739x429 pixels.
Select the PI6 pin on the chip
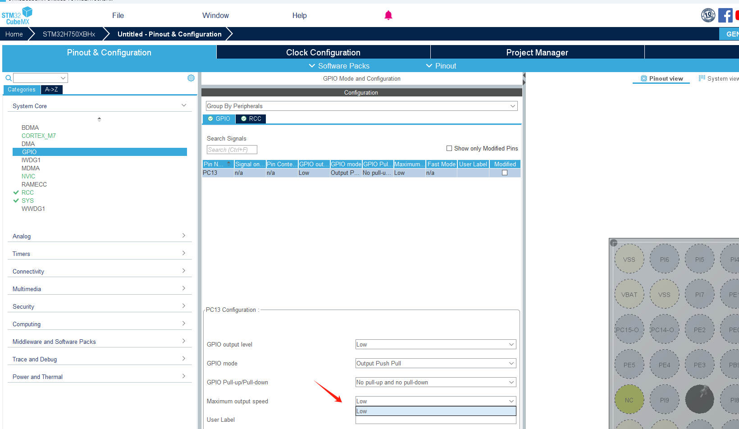pos(665,260)
